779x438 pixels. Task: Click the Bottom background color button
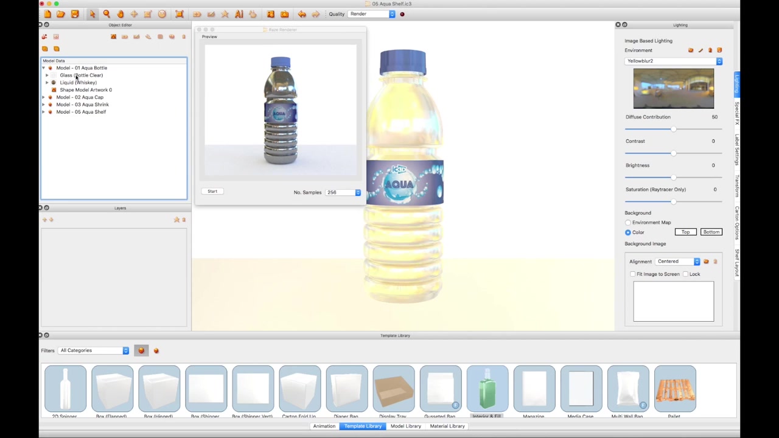click(711, 232)
